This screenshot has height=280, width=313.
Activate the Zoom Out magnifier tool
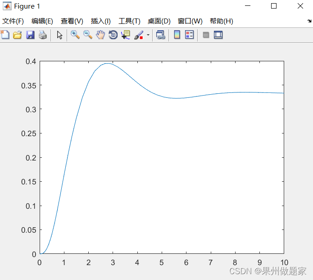88,35
